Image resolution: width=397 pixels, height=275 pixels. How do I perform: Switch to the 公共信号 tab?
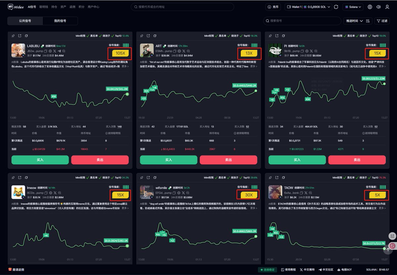click(x=25, y=21)
